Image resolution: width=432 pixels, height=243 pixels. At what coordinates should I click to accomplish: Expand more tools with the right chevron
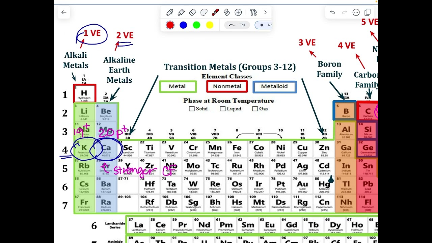(265, 12)
